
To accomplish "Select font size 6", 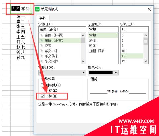I will click(132, 35).
